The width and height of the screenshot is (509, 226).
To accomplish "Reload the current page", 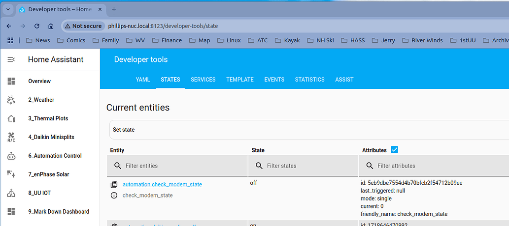I will pyautogui.click(x=37, y=26).
